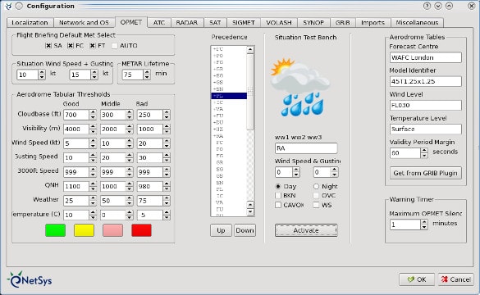Increase QNH Bad threshold value
The width and height of the screenshot is (480, 295).
coord(167,184)
